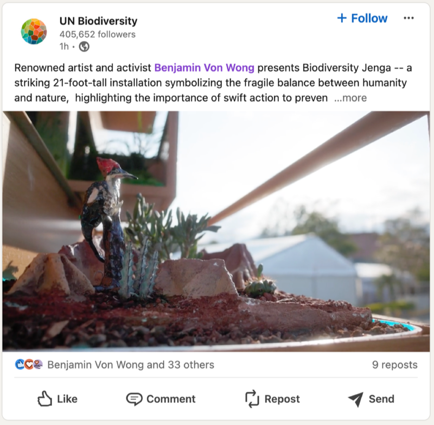434x425 pixels.
Task: Follow the UN Biodiversity page
Action: tap(362, 18)
